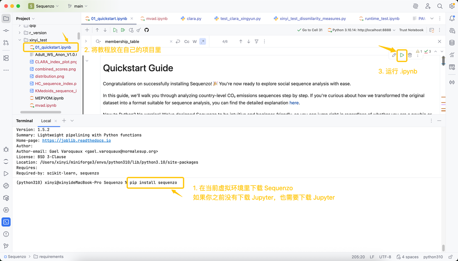Switch to the runtime_test.ipynb tab

(382, 19)
